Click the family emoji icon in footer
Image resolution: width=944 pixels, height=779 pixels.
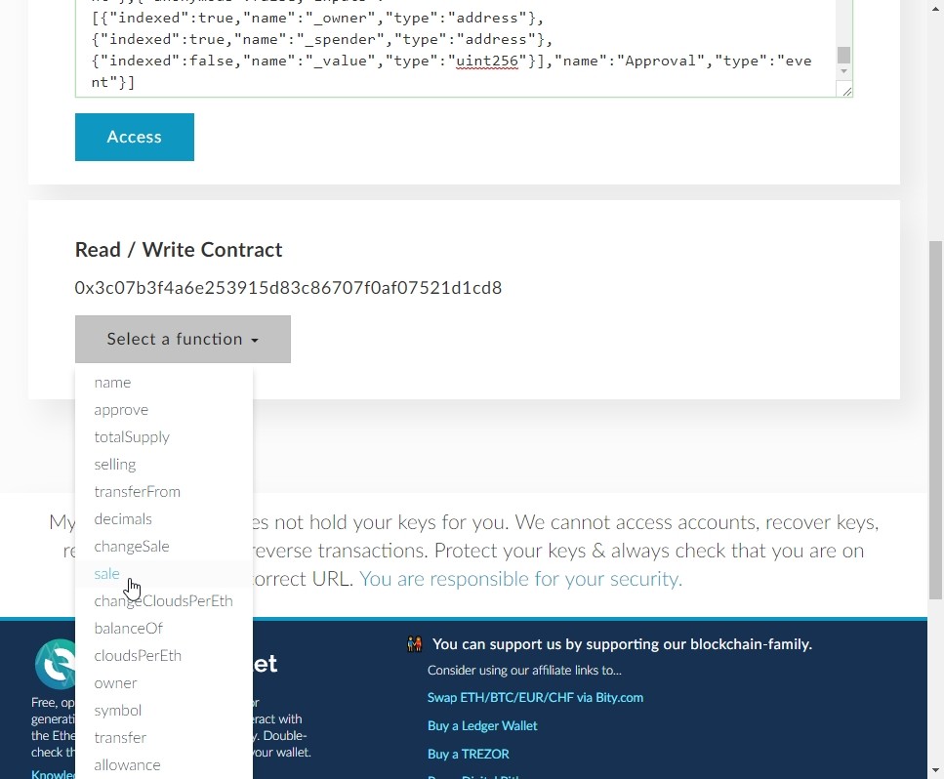(x=414, y=644)
